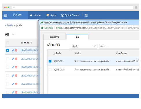Click the GetmyCRM popup title bar icon

(41, 22)
